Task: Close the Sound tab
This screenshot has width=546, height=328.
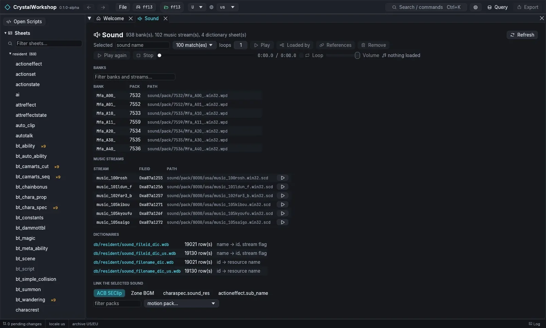Action: 166,18
